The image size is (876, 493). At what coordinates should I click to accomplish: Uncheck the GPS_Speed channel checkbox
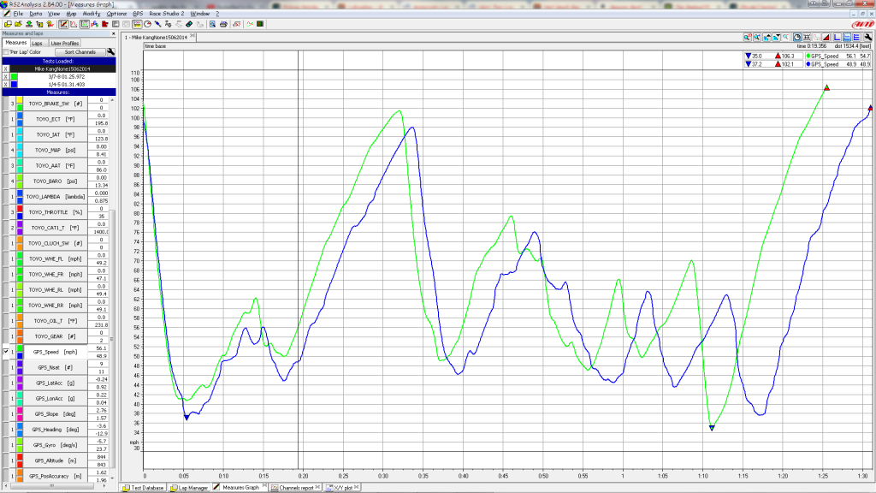pyautogui.click(x=6, y=352)
